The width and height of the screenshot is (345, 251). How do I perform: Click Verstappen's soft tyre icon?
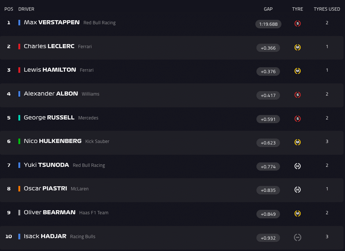298,24
